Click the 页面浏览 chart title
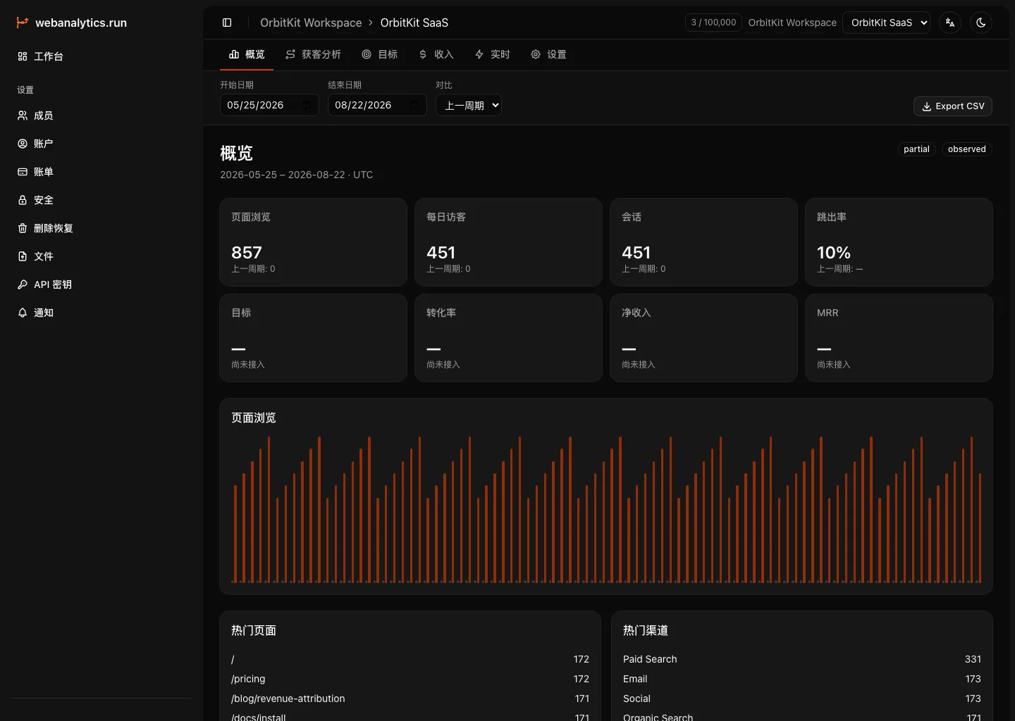The image size is (1015, 721). tap(254, 418)
